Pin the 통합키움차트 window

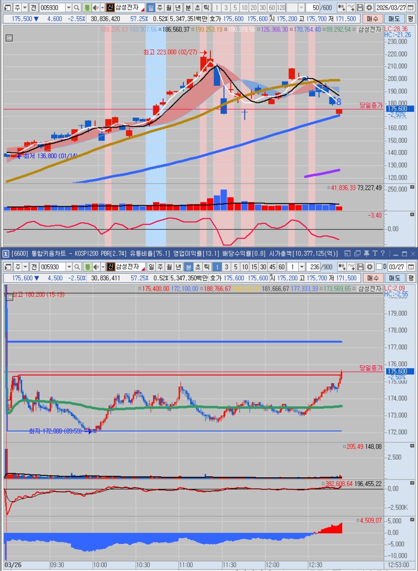click(x=366, y=254)
